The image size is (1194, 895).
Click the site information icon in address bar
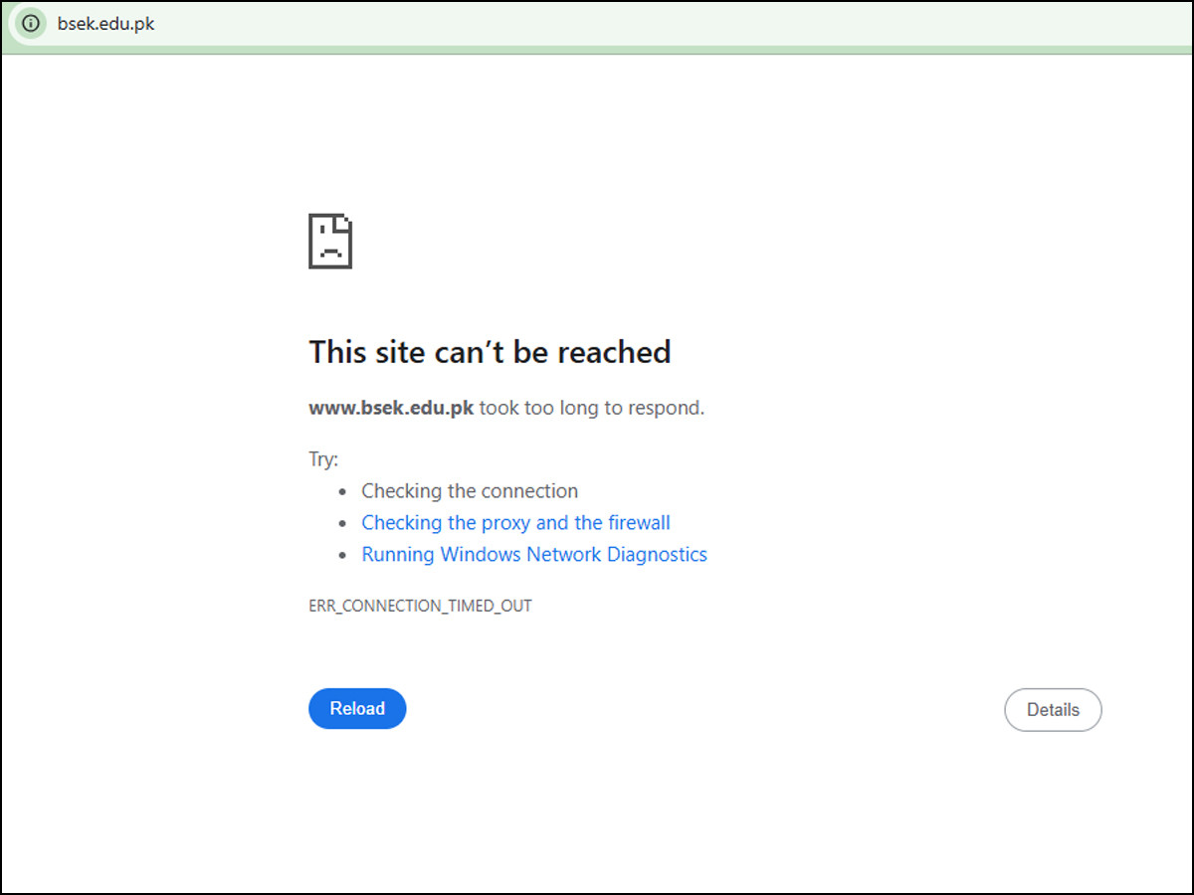point(32,24)
